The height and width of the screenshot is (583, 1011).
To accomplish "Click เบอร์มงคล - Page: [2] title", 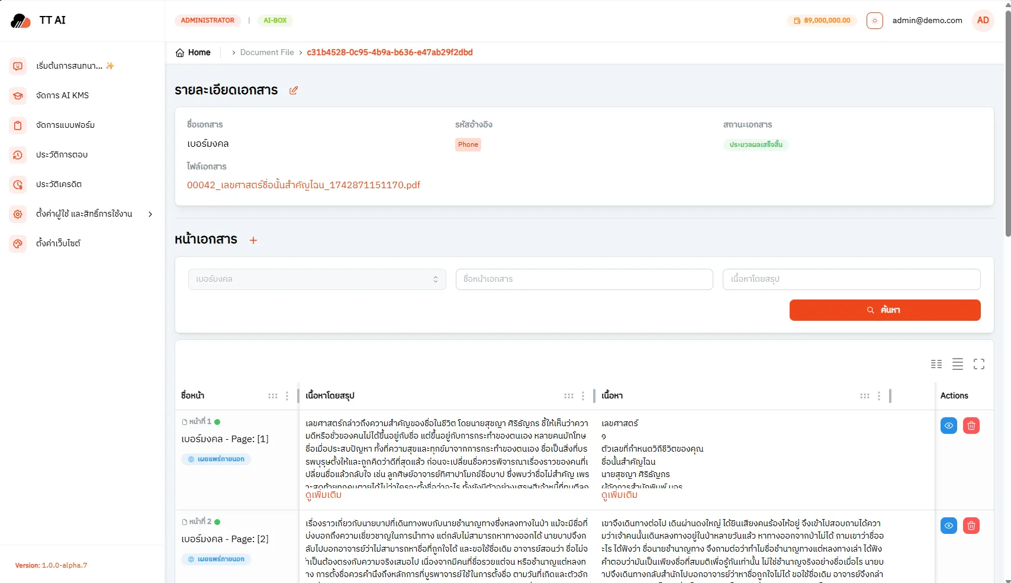I will pos(225,539).
